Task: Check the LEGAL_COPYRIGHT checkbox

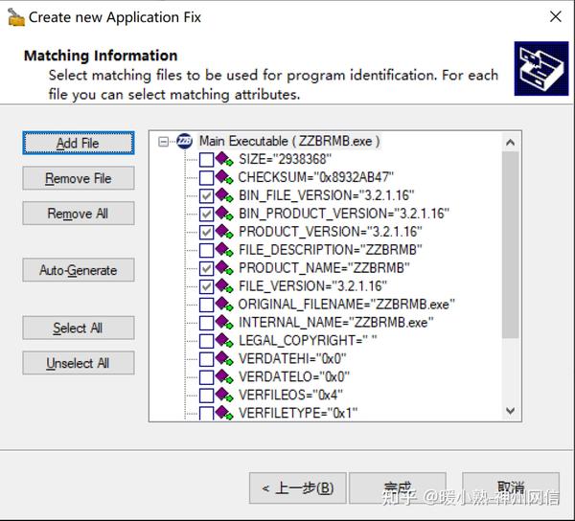Action: (206, 341)
